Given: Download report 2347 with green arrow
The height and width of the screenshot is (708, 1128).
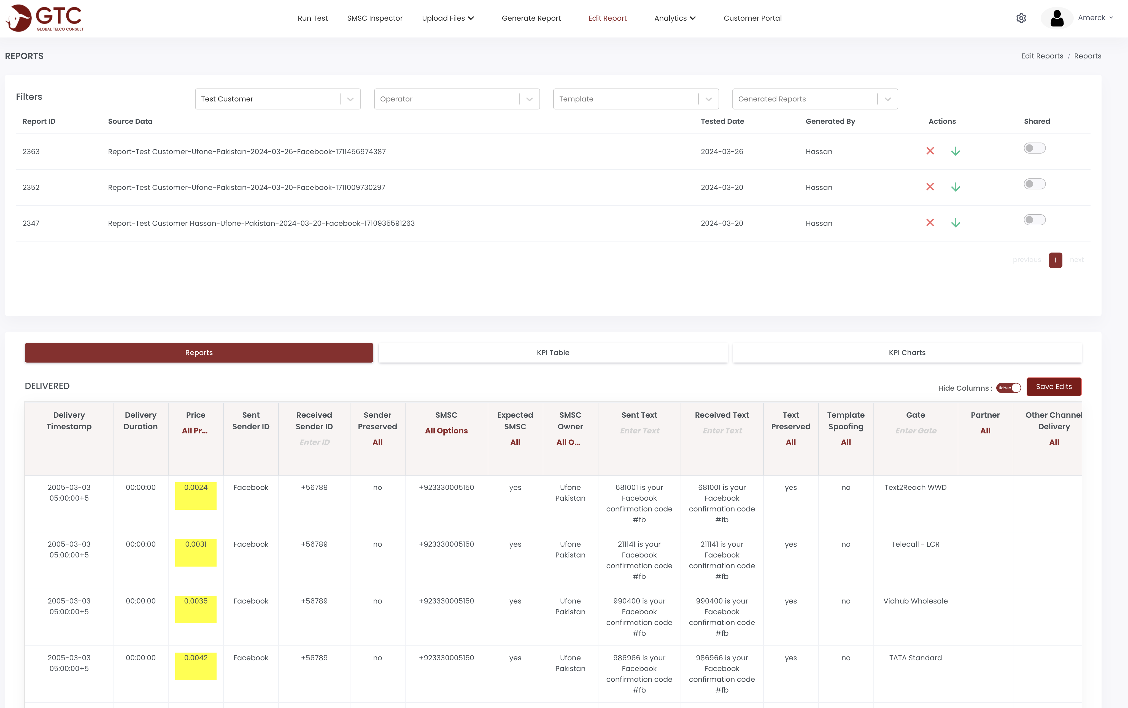Looking at the screenshot, I should pos(955,222).
